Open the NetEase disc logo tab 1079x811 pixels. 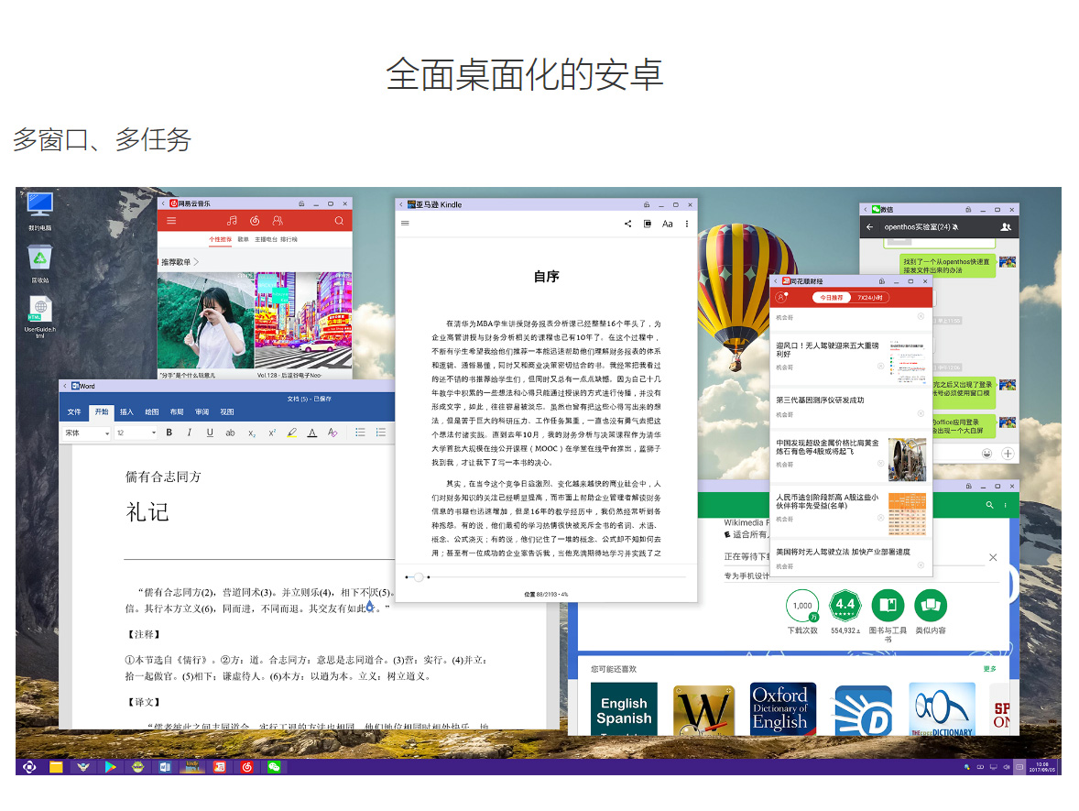[255, 221]
